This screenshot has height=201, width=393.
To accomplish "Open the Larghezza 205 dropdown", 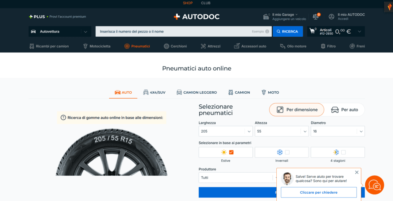I will pos(226,131).
